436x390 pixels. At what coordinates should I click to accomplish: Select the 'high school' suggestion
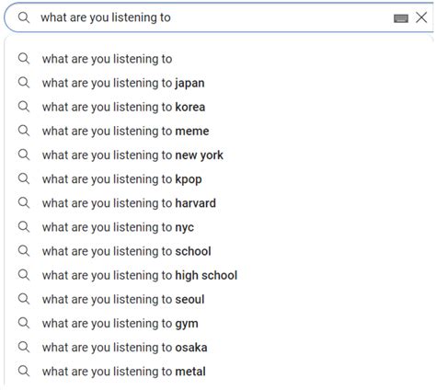coord(219,275)
